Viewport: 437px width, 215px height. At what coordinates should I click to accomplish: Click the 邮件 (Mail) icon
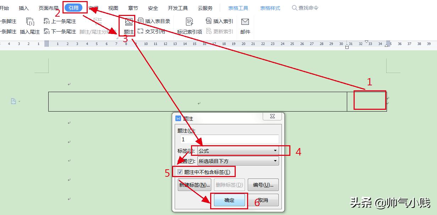click(x=245, y=25)
